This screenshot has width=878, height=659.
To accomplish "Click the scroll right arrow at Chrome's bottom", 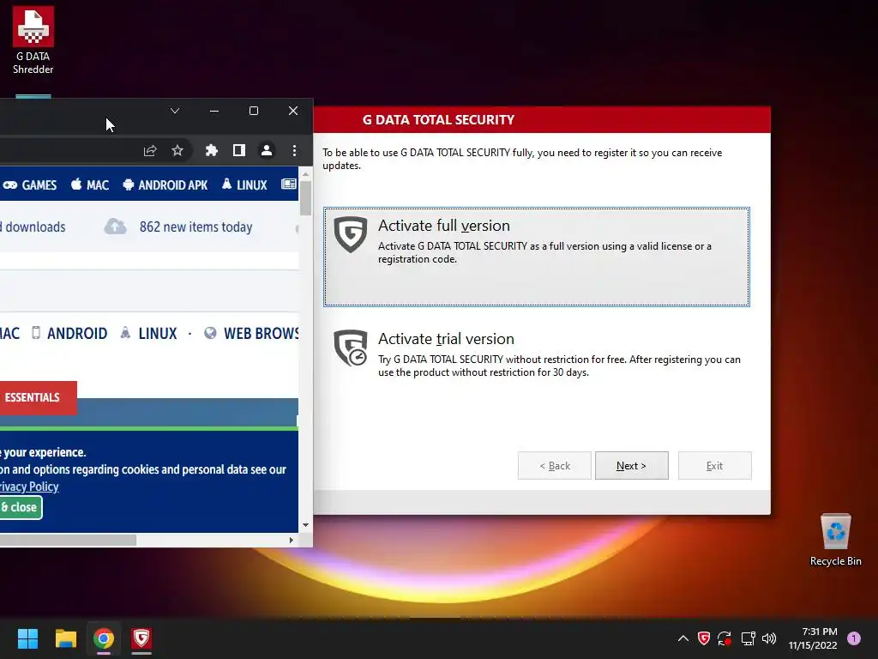I will click(x=292, y=541).
